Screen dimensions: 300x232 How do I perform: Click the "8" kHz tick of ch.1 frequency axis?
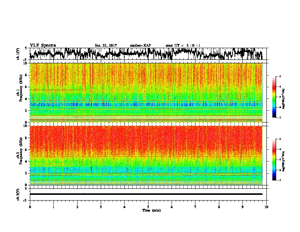(27, 75)
